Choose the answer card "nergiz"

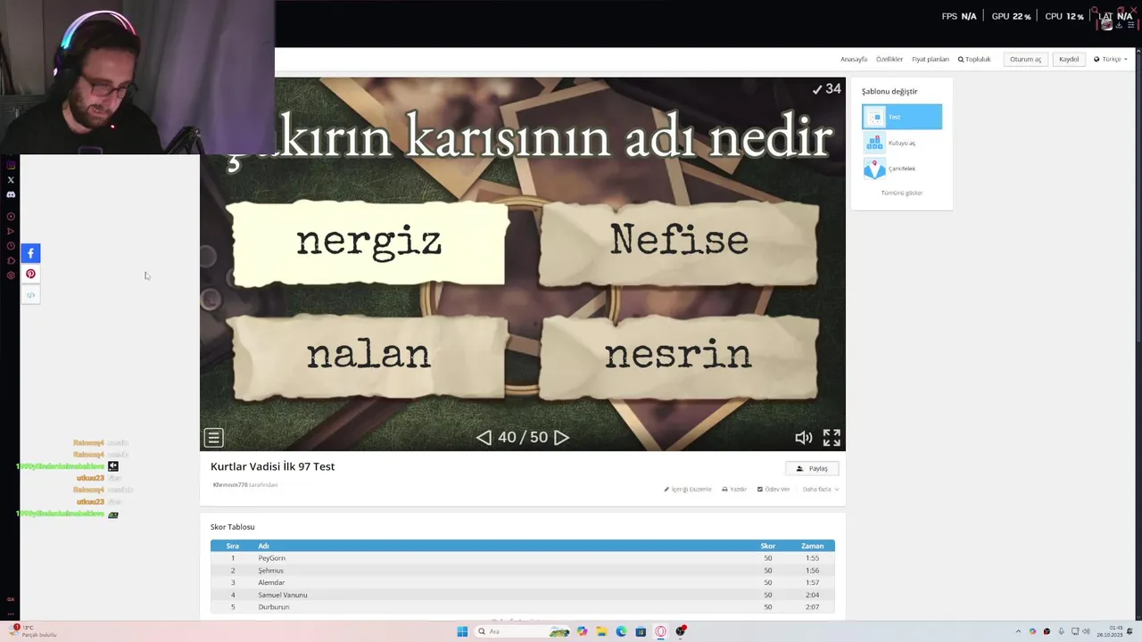(368, 243)
